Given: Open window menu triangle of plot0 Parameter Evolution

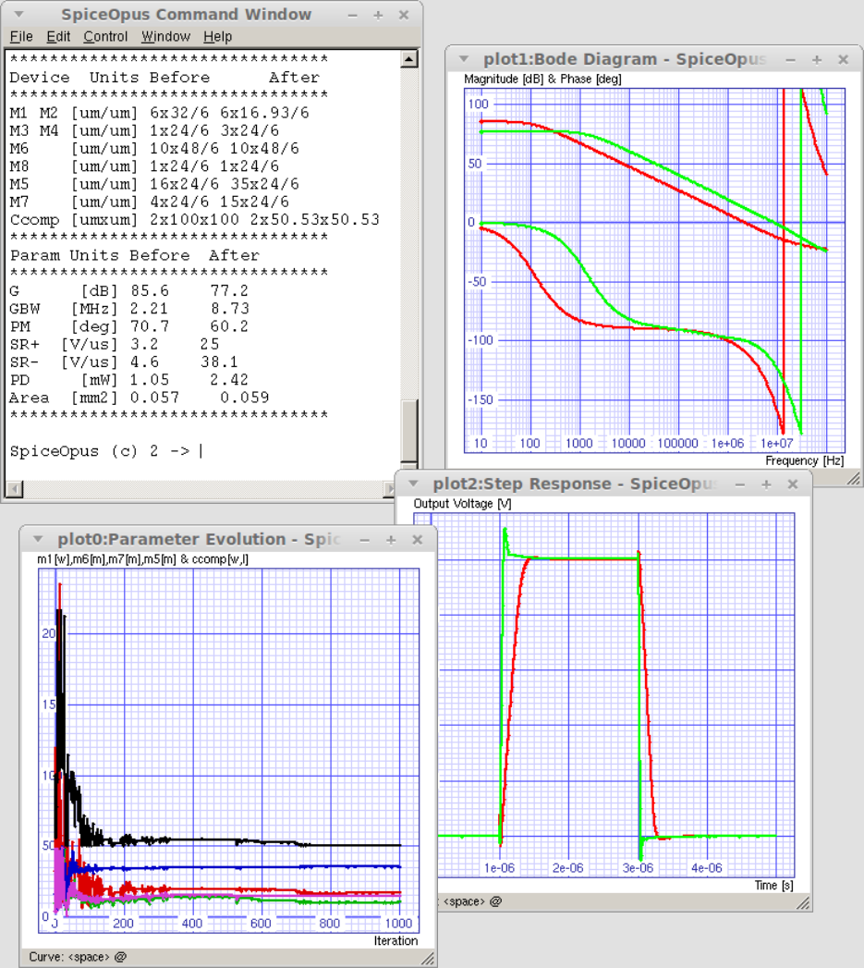Looking at the screenshot, I should [x=38, y=540].
